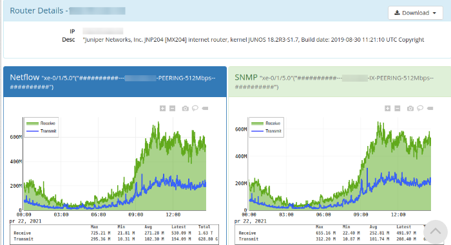
Task: Click Netflow Receive Avg value 271.28 M
Action: [154, 233]
